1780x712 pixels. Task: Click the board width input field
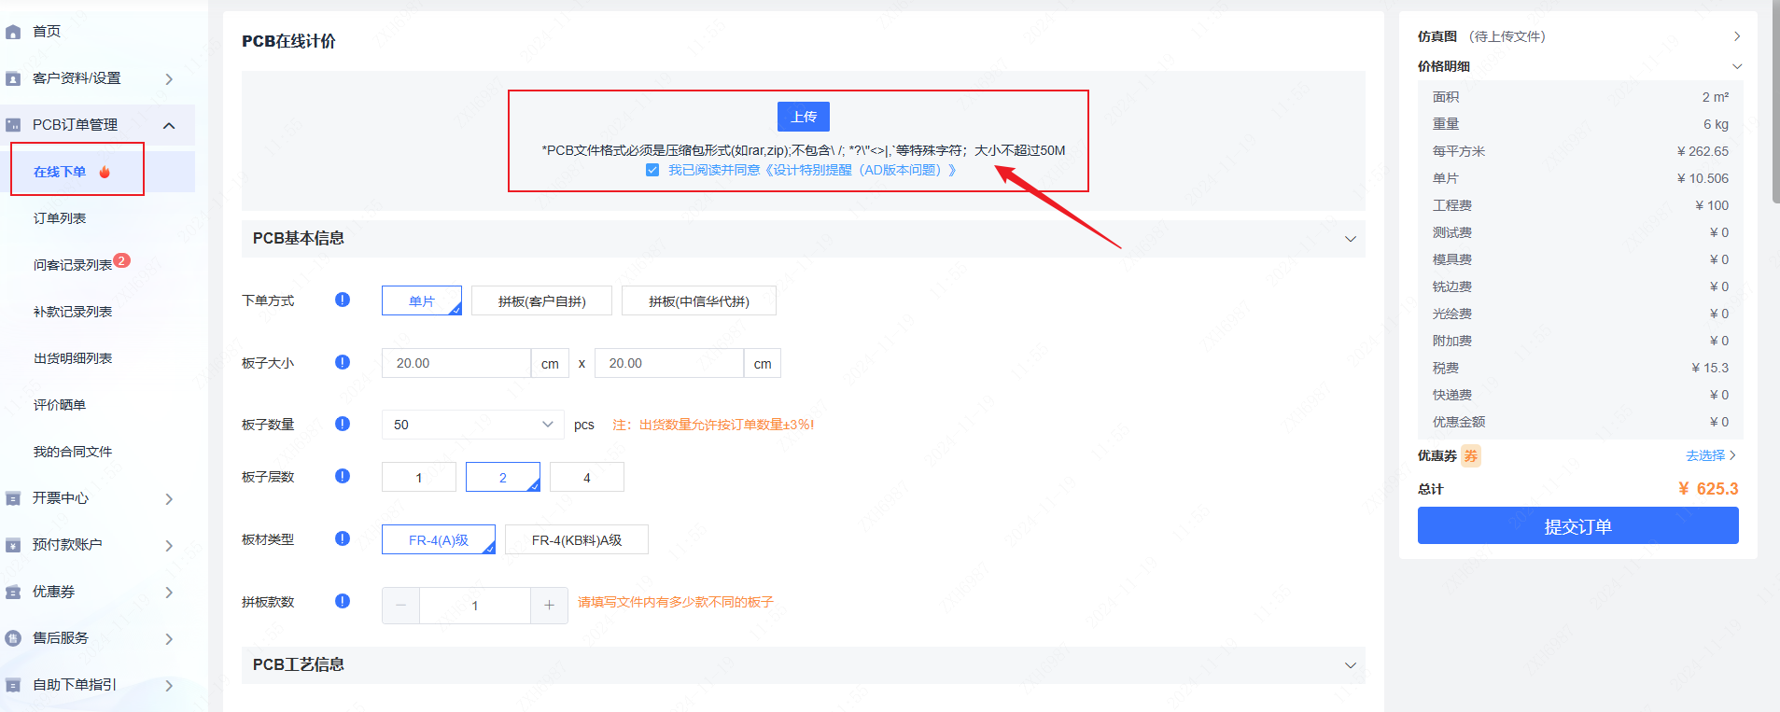456,363
